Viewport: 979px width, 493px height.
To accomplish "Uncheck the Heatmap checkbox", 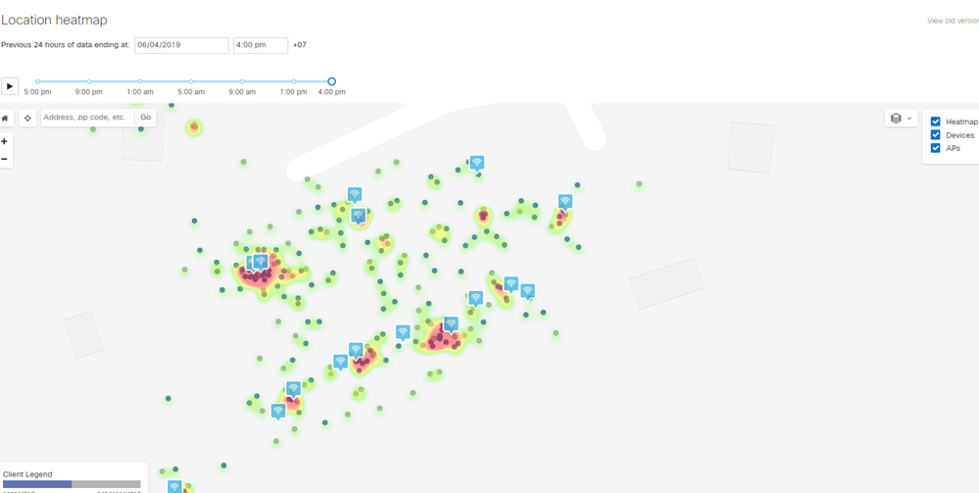I will point(936,122).
